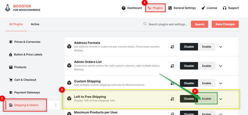
Task: Enable the Admin Orders List plugin
Action: click(x=207, y=66)
